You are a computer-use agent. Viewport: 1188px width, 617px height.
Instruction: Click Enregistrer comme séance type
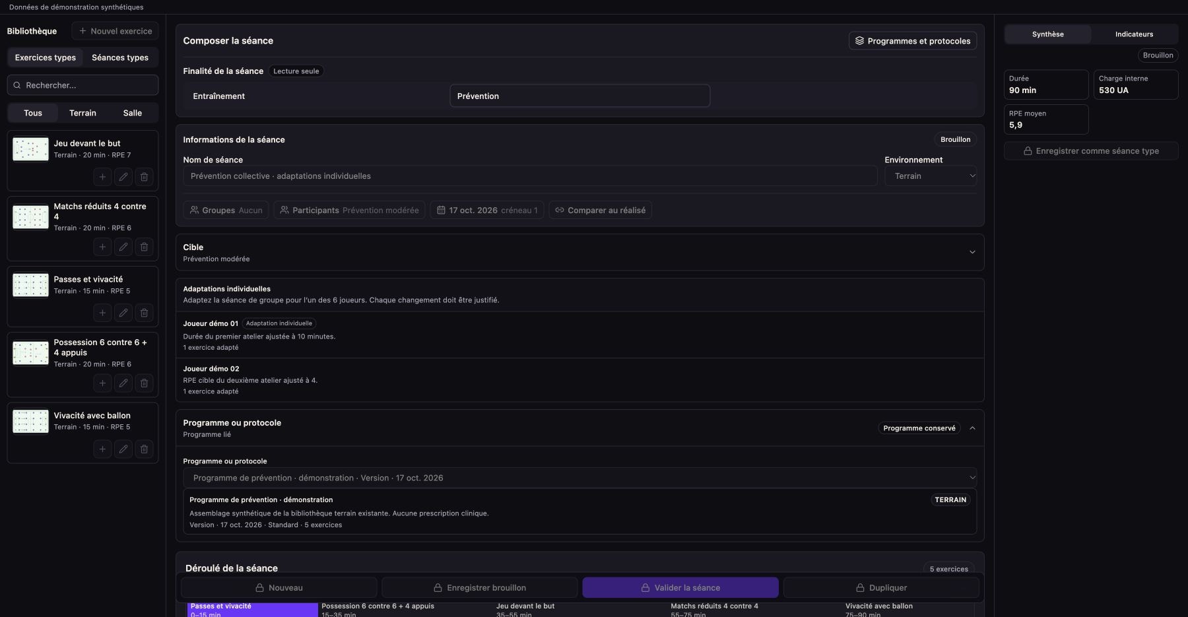(x=1091, y=151)
